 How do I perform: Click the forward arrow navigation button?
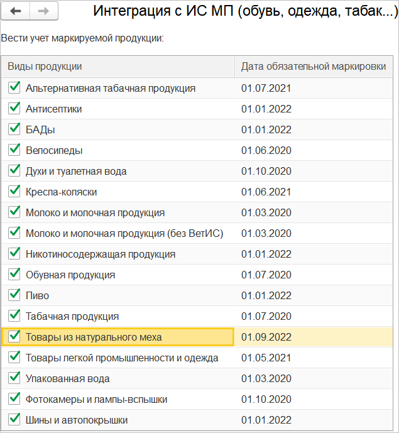pyautogui.click(x=44, y=11)
